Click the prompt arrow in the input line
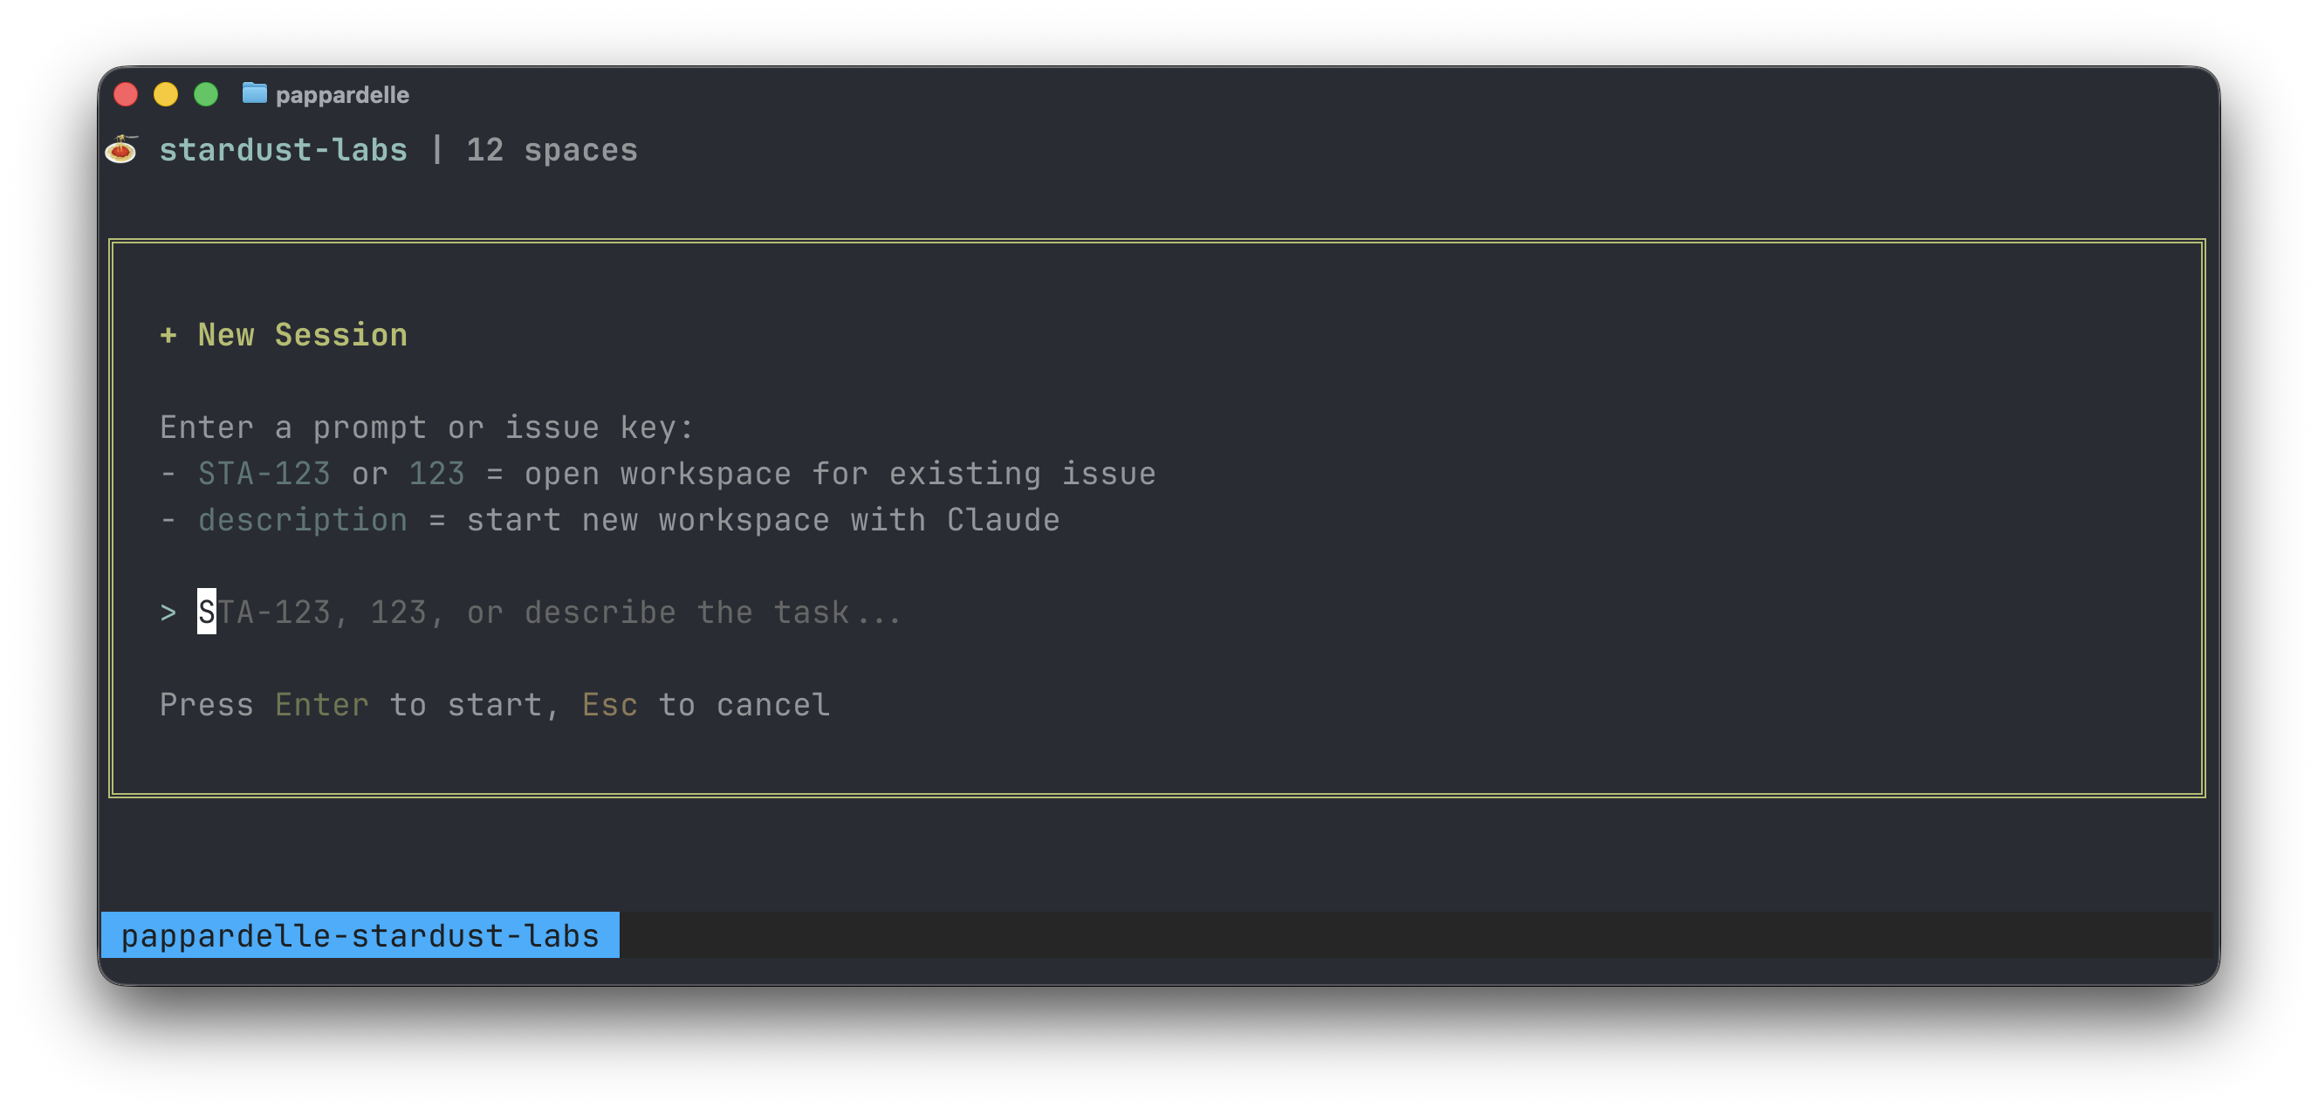Image resolution: width=2318 pixels, height=1115 pixels. coord(168,612)
